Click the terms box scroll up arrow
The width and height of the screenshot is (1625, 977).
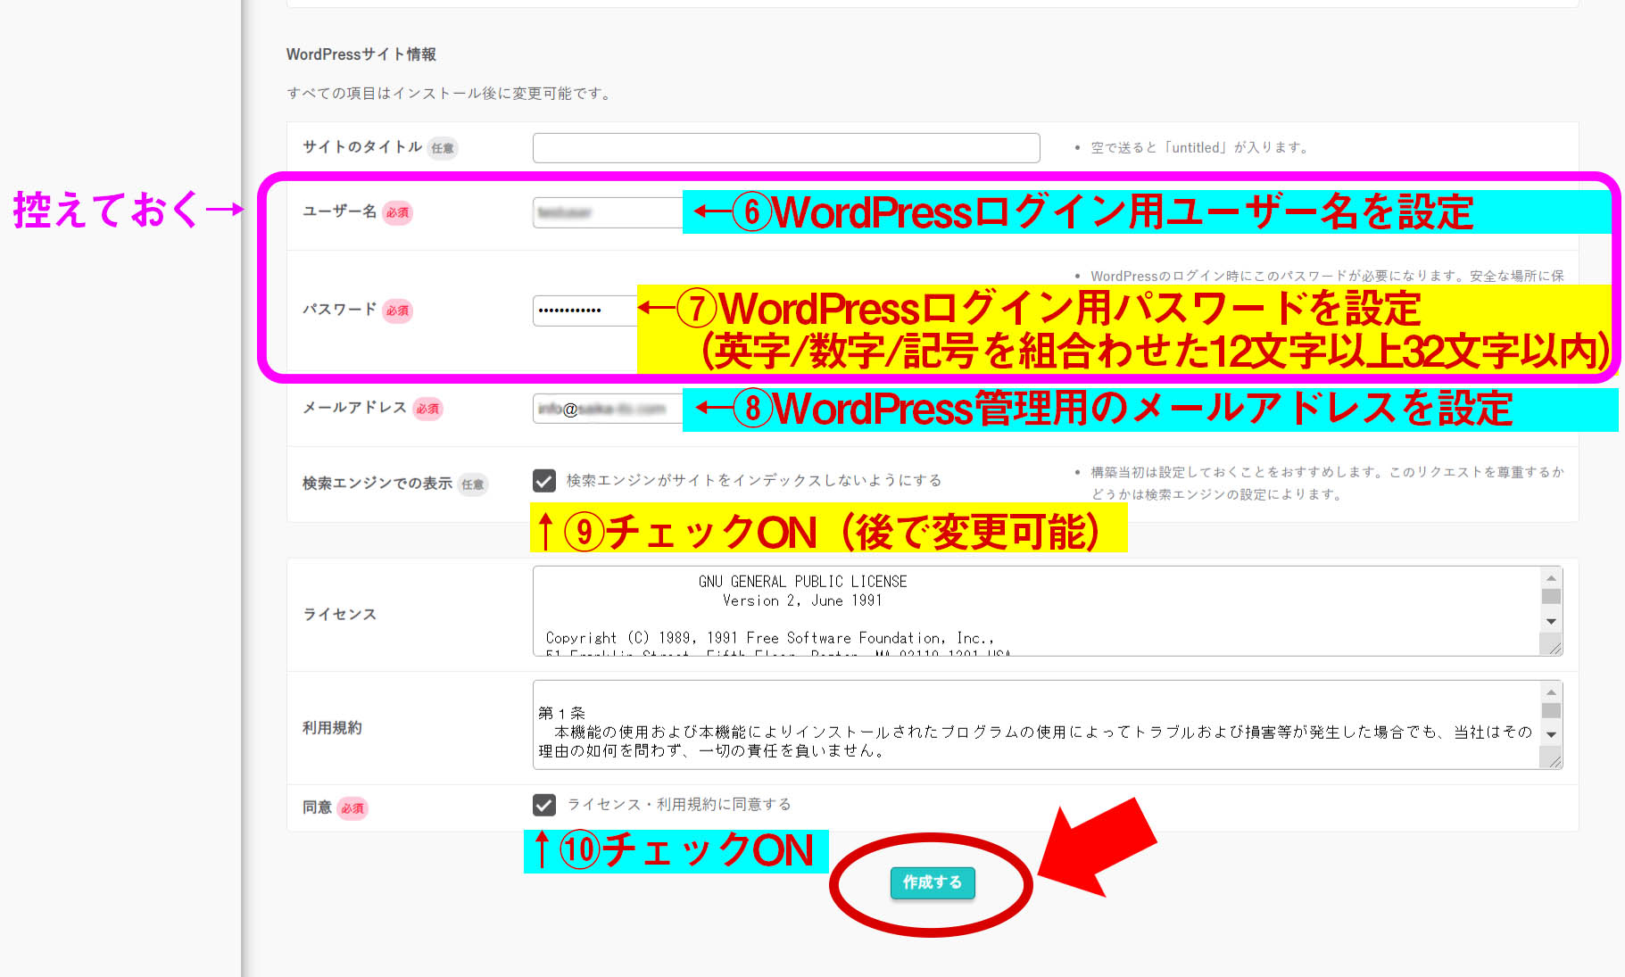[1551, 692]
